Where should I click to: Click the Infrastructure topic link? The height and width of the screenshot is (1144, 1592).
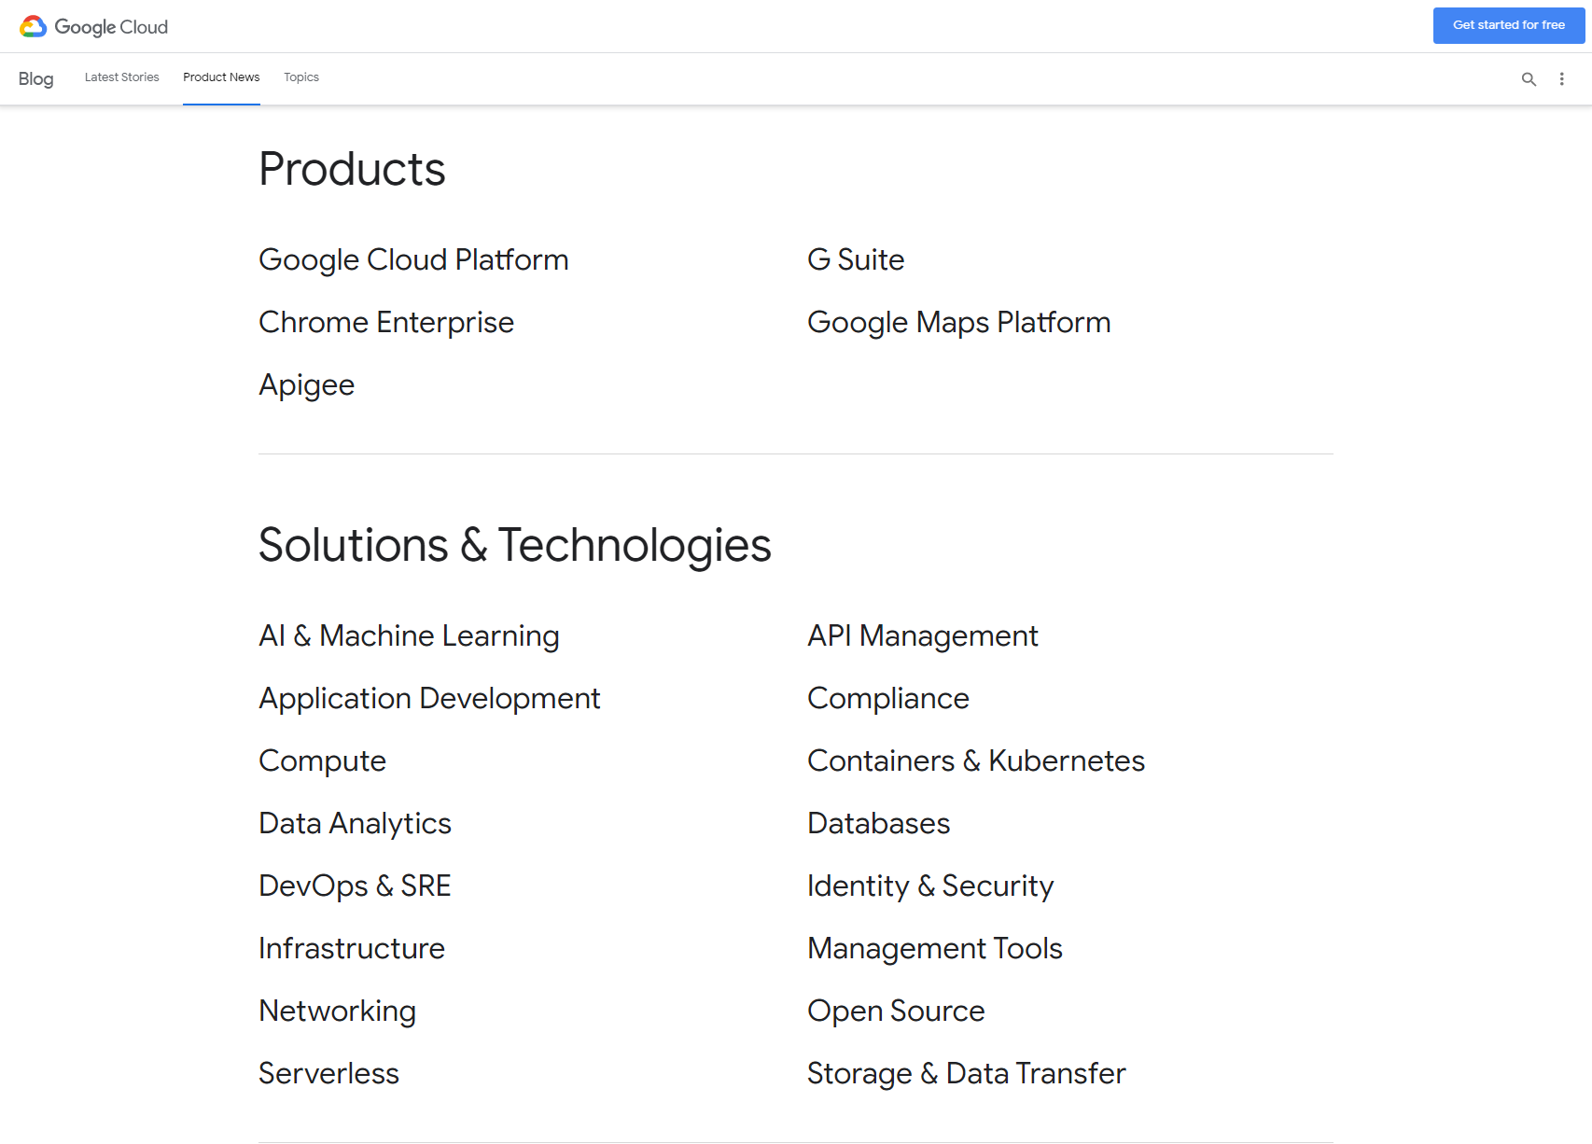(x=352, y=948)
